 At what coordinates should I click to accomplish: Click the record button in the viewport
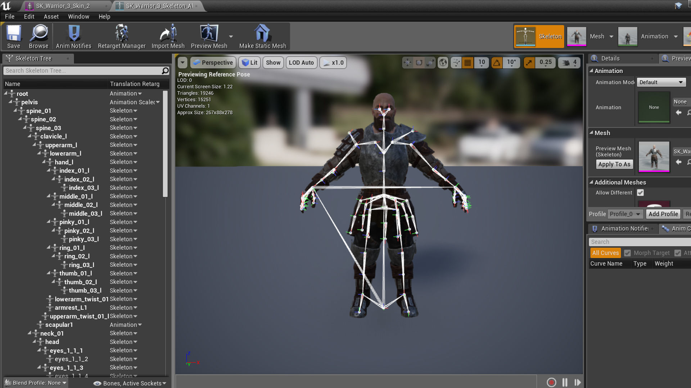tap(551, 382)
